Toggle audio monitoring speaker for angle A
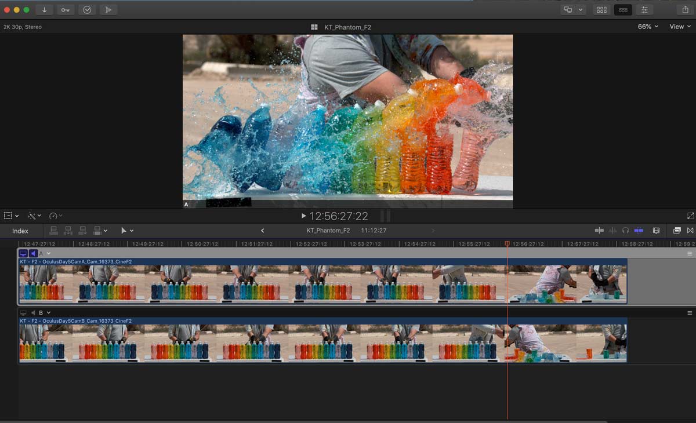Image resolution: width=696 pixels, height=423 pixels. [x=33, y=253]
